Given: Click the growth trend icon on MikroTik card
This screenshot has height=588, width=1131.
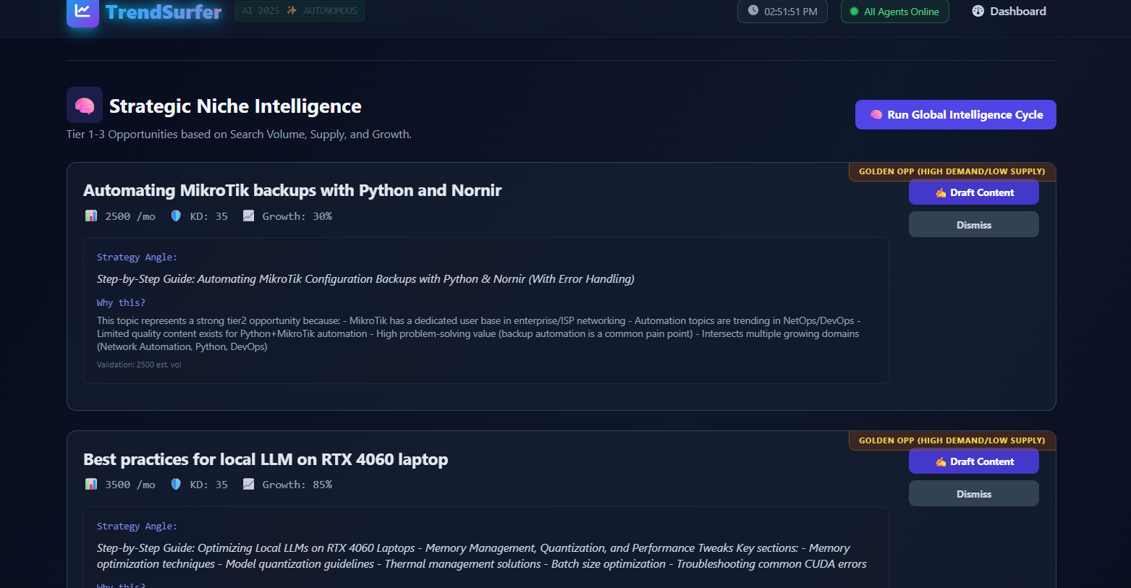Looking at the screenshot, I should [x=248, y=216].
